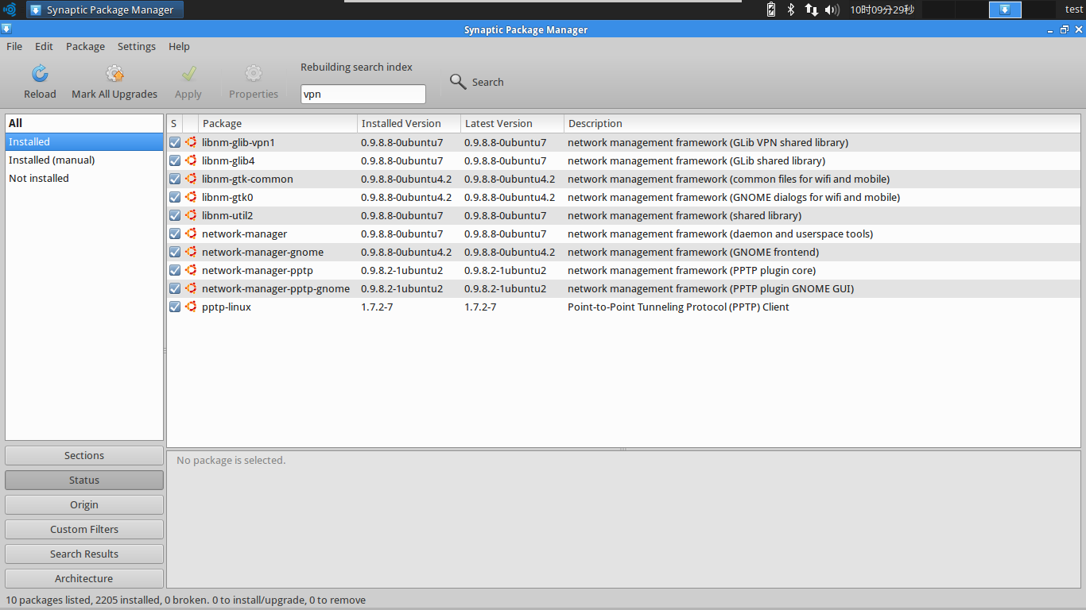
Task: Click the Architecture filter button
Action: coord(84,578)
